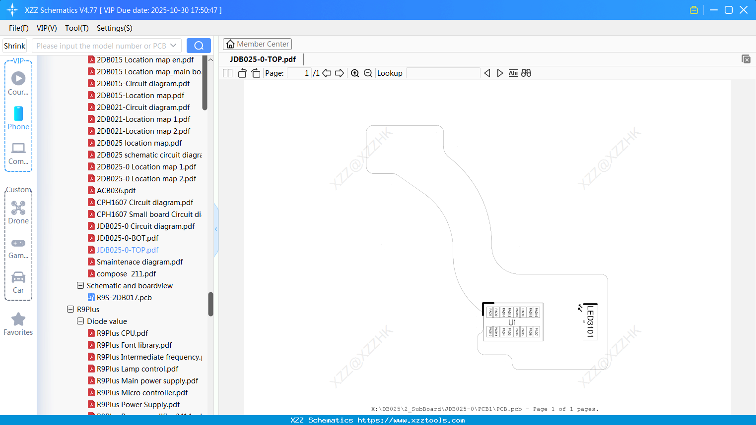Go to the previous page arrow

pyautogui.click(x=327, y=73)
